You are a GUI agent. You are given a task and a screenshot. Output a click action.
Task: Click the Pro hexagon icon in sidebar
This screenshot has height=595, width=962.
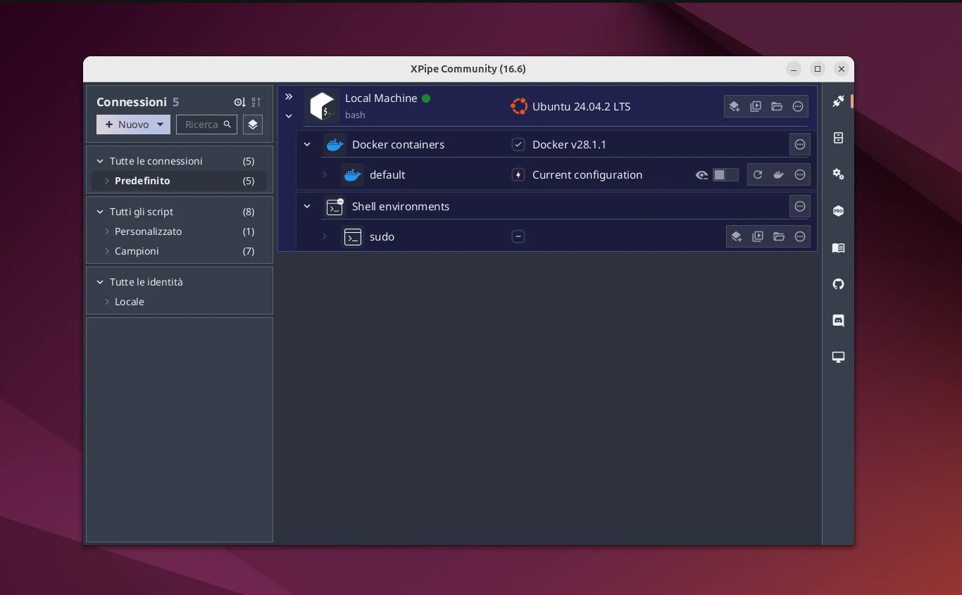[838, 211]
